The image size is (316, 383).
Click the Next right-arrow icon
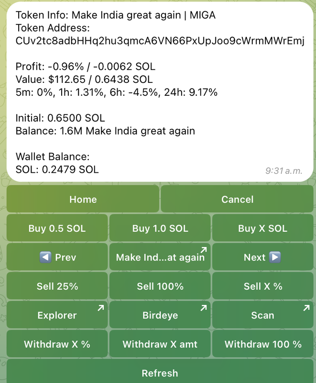point(275,257)
